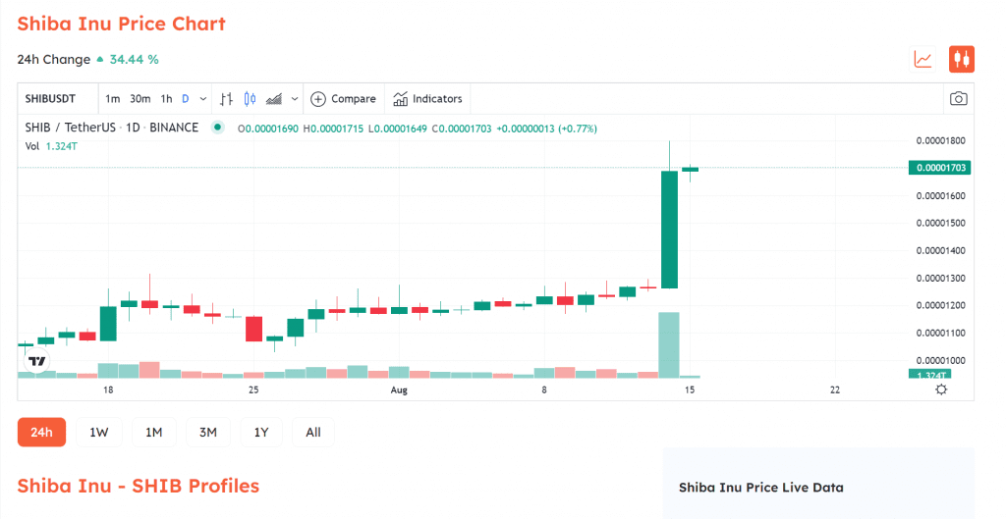
Task: Open chart settings gear icon
Action: point(941,389)
